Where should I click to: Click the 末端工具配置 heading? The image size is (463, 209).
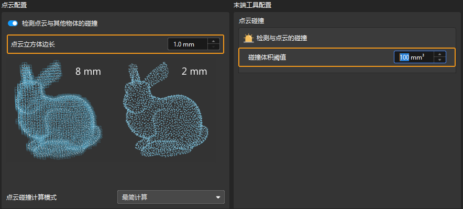pos(252,4)
